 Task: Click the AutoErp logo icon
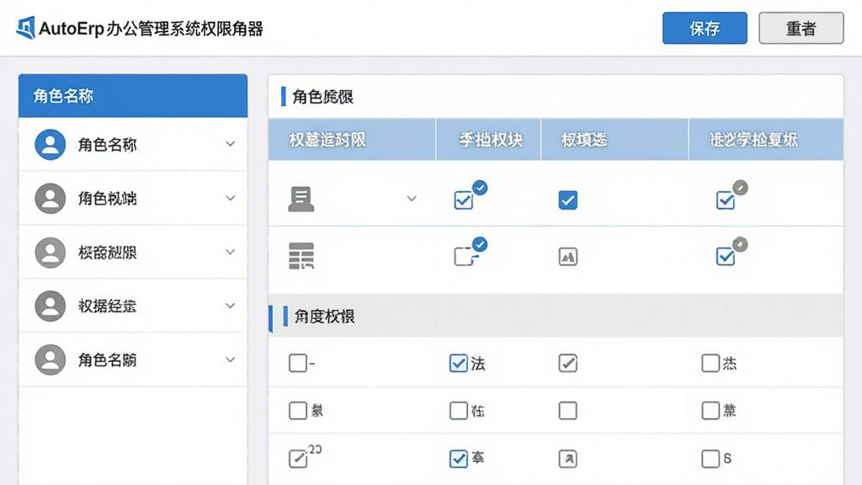[25, 28]
